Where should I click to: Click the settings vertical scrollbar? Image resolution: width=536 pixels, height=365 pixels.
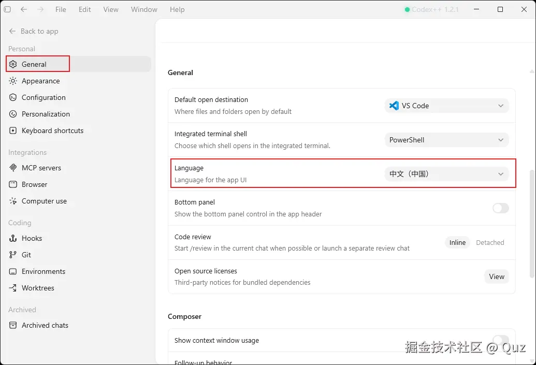532,224
